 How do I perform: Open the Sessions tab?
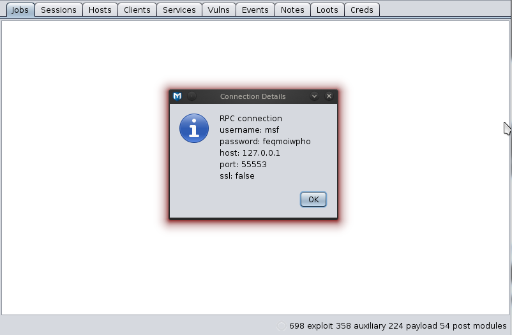[x=59, y=10]
